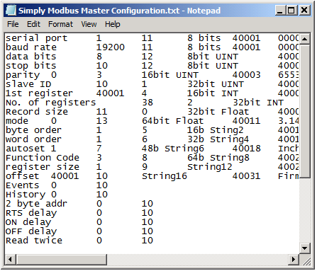
Task: Click the text 'byte order'
Action: [33, 130]
